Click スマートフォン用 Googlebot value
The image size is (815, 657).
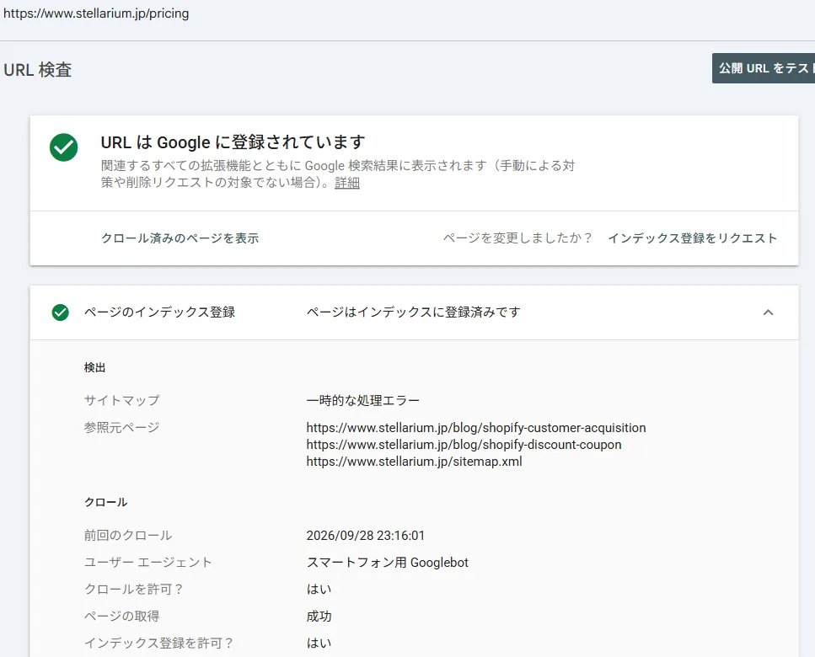(387, 563)
